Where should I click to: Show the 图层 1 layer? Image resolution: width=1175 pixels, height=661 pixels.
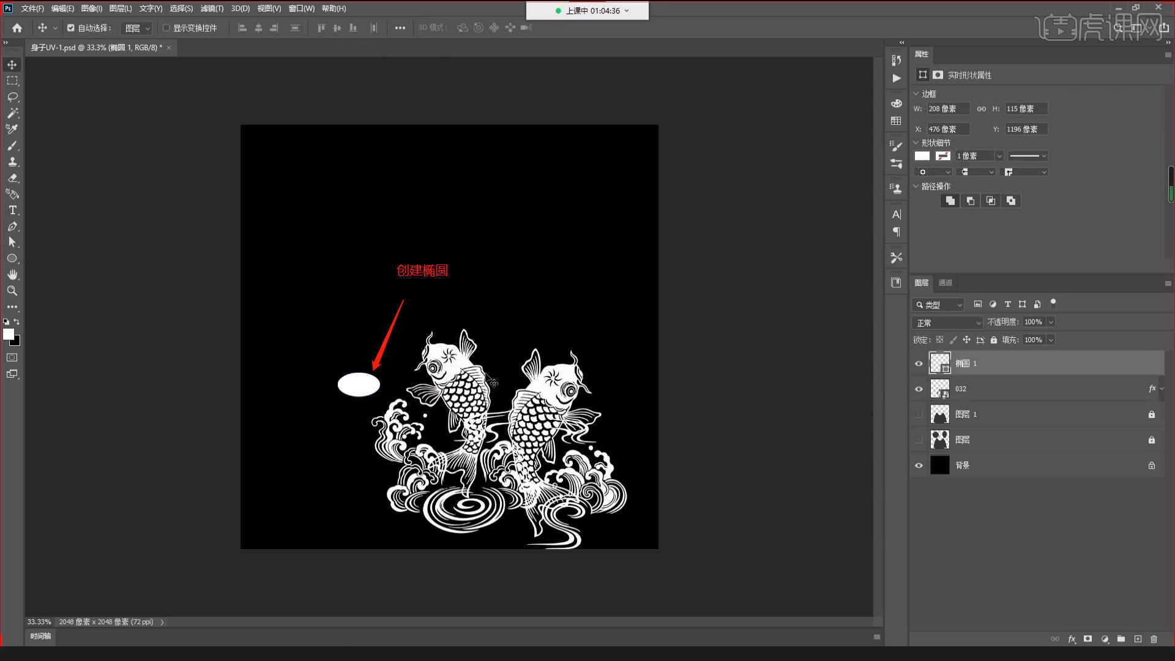pyautogui.click(x=919, y=414)
